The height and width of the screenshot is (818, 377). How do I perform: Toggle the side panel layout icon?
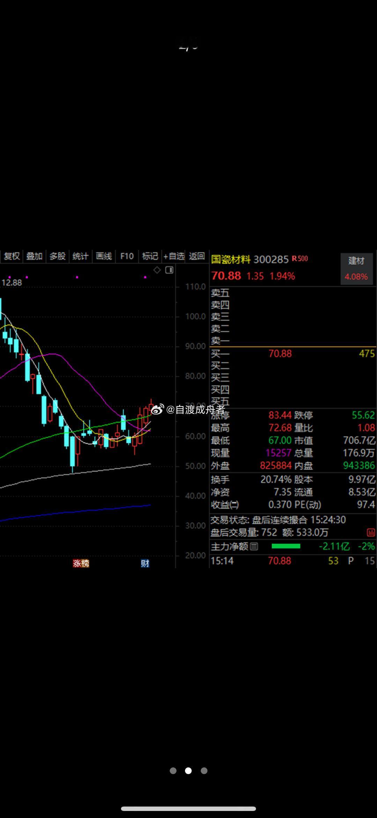click(x=169, y=270)
